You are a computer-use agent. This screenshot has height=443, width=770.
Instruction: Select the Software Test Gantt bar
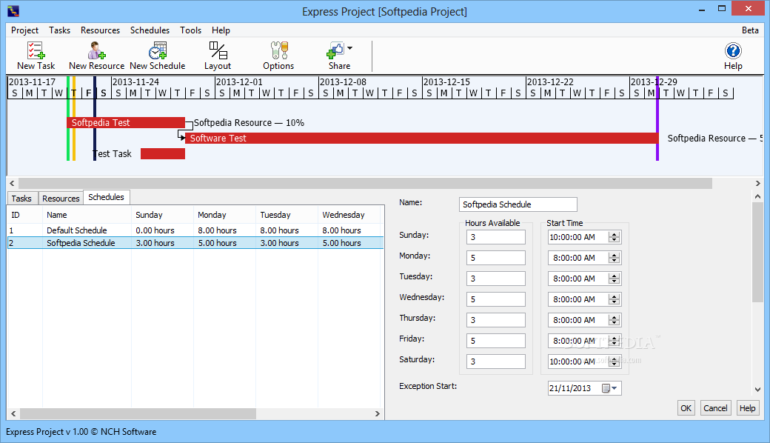click(422, 138)
